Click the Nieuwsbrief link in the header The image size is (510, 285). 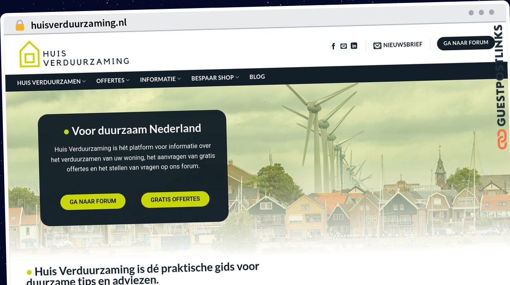[402, 44]
